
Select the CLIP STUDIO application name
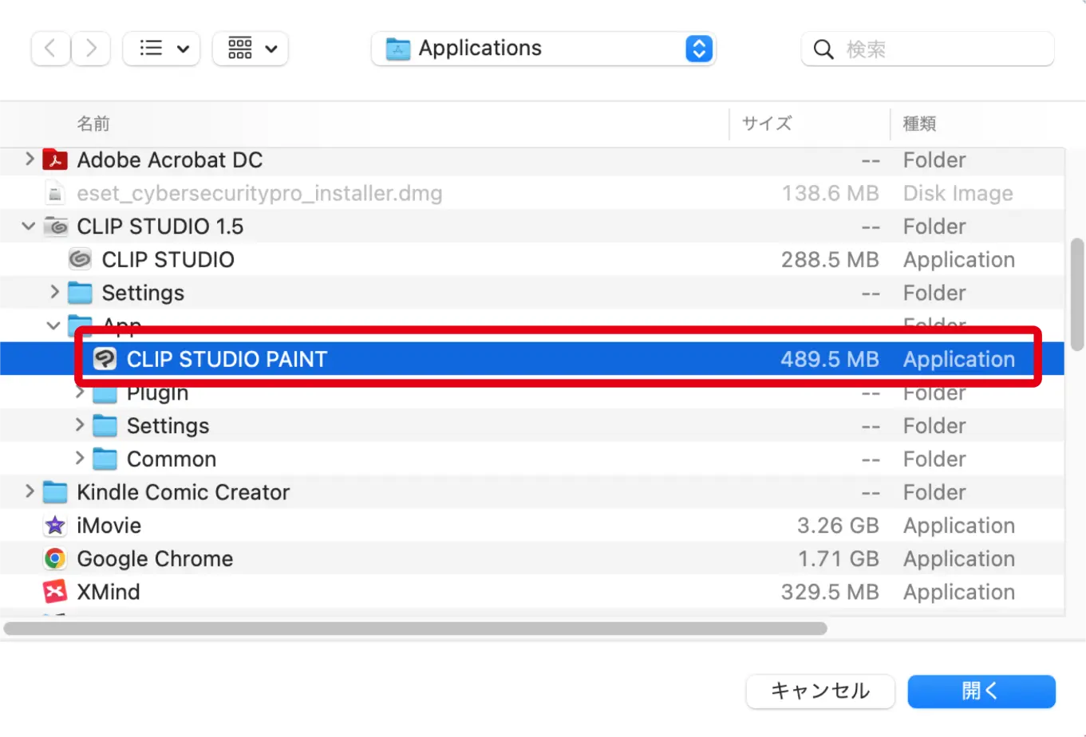tap(168, 260)
